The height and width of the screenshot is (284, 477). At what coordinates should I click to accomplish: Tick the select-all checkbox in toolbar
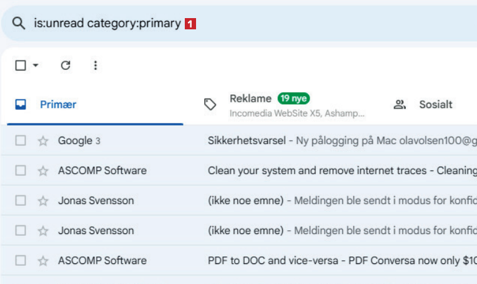tap(21, 66)
